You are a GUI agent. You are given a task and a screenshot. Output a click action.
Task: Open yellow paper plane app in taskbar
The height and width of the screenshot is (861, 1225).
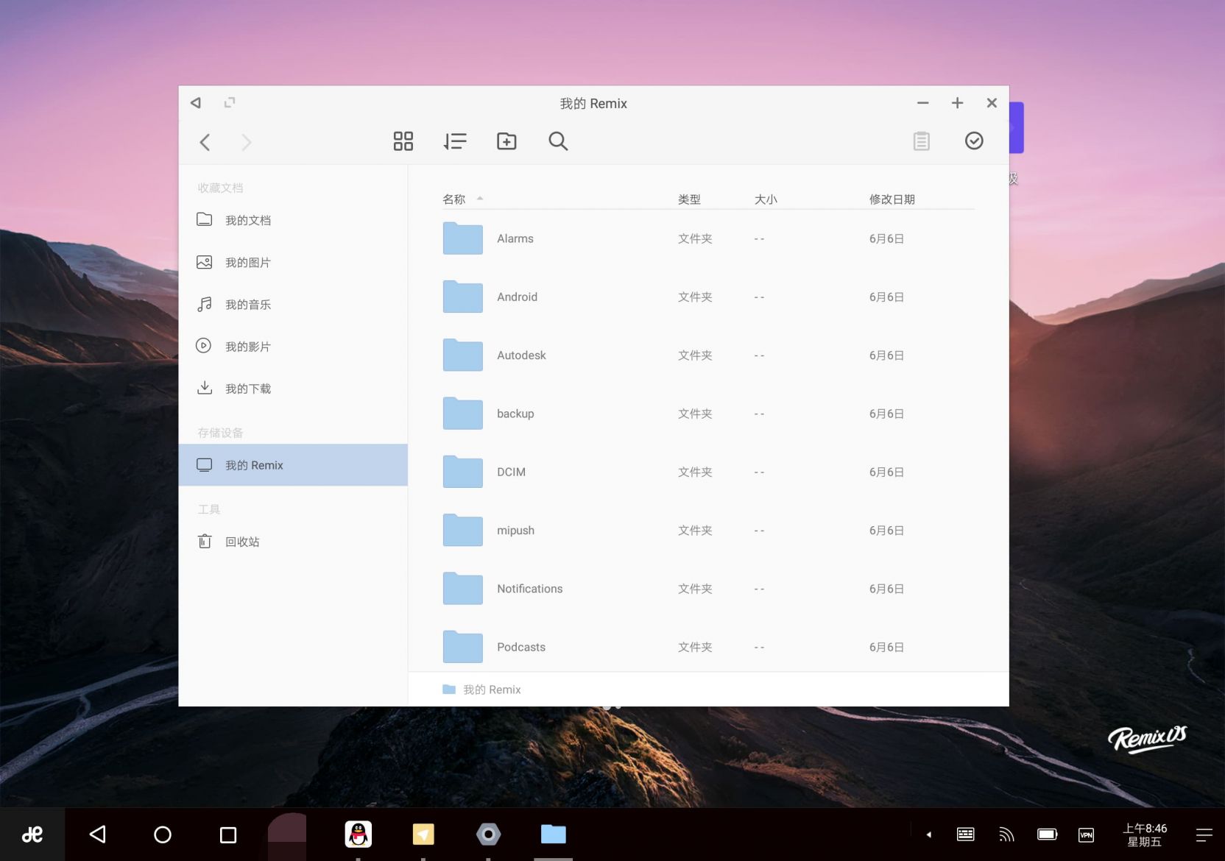coord(423,834)
